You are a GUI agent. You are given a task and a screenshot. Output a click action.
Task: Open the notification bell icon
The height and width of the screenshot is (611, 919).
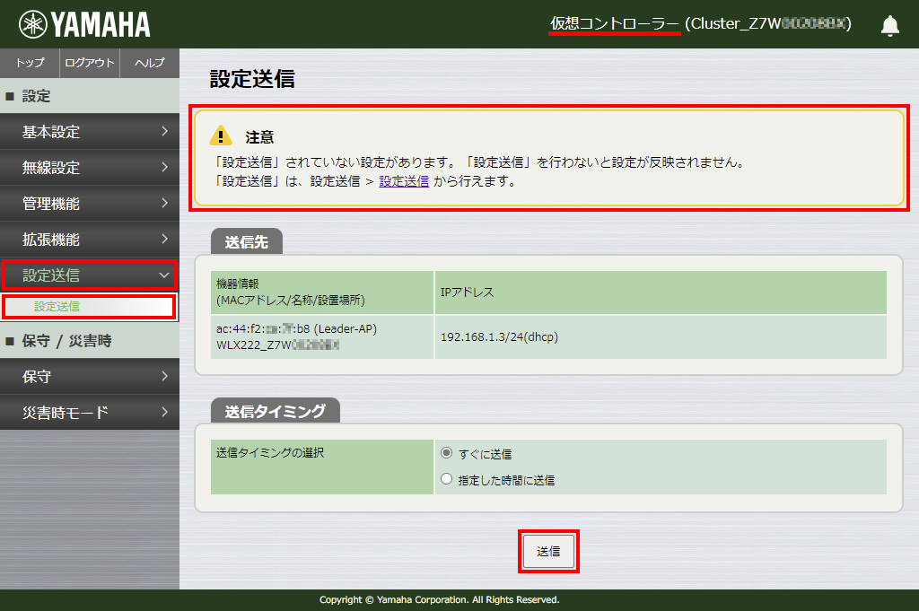point(889,25)
